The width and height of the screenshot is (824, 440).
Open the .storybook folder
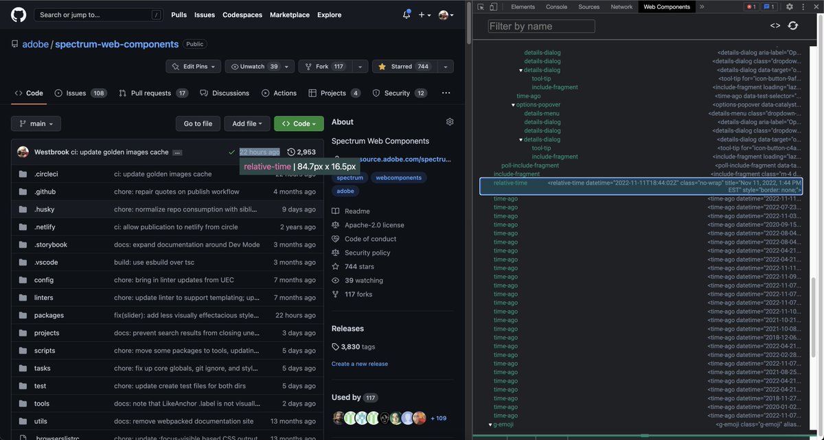[x=51, y=244]
